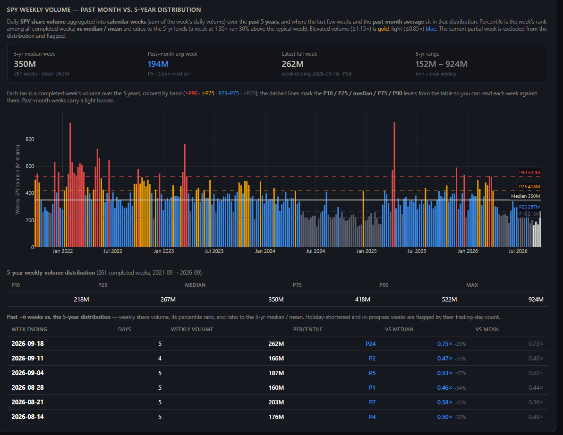Click the 'SPY WEEKLY VOLUME' heading
The height and width of the screenshot is (435, 563).
104,10
